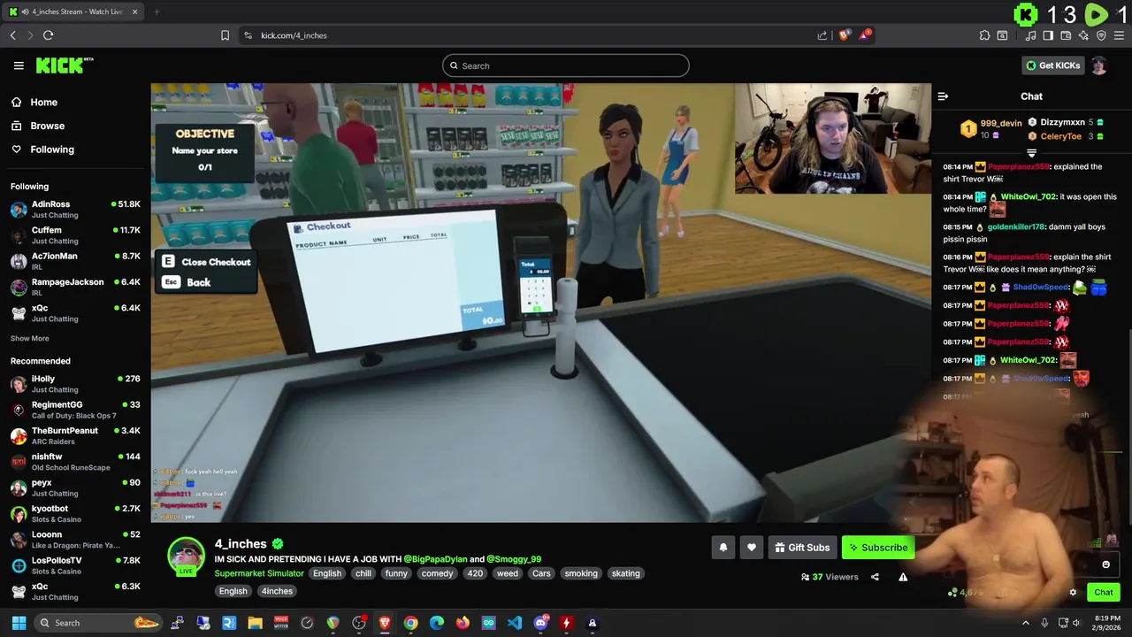The height and width of the screenshot is (637, 1132).
Task: Click the browser address bar URL
Action: click(x=294, y=35)
